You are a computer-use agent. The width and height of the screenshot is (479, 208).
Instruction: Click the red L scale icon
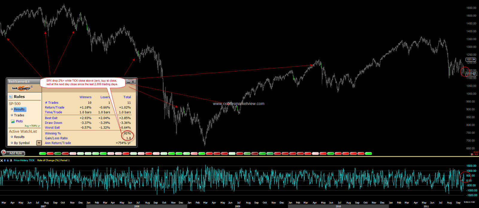click(474, 154)
